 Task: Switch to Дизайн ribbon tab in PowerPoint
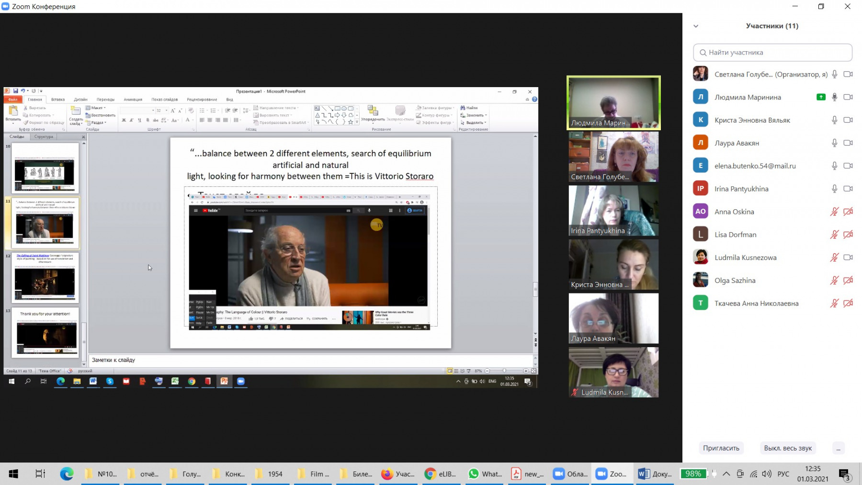coord(80,100)
